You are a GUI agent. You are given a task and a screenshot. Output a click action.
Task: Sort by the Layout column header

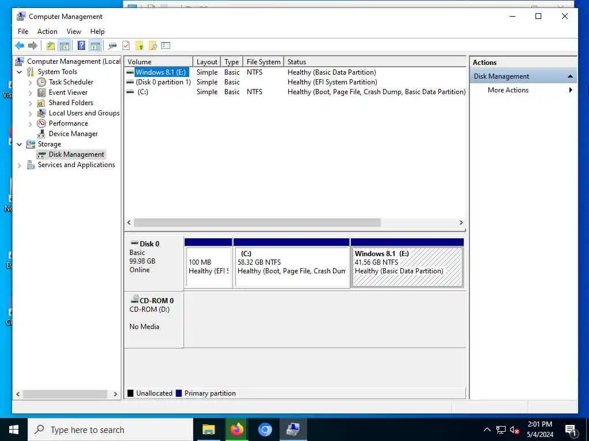pyautogui.click(x=206, y=62)
